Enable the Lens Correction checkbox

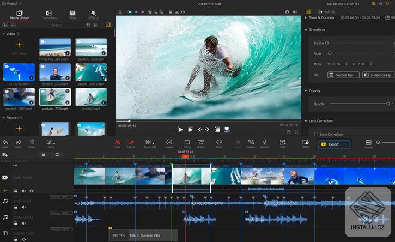[316, 134]
